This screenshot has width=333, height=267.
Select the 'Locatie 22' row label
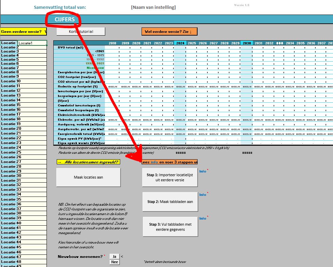coord(11,138)
